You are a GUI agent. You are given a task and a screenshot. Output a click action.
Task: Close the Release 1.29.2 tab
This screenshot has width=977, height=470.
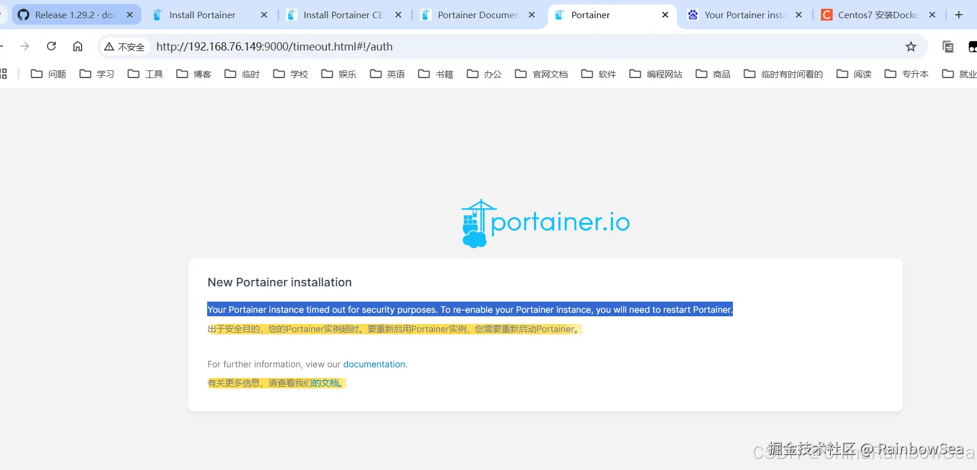tap(130, 15)
